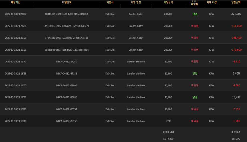Click 당첨 status in 21:18:38 row
Image resolution: width=247 pixels, height=142 pixels.
195,73
